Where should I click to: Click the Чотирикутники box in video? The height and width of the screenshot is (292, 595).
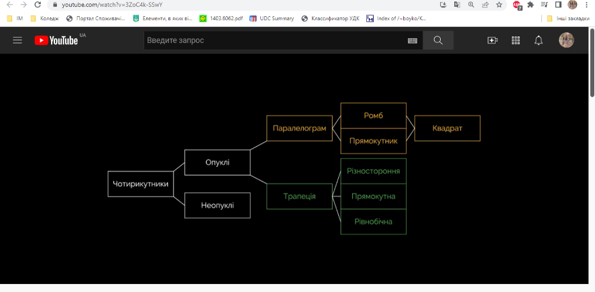coord(141,184)
